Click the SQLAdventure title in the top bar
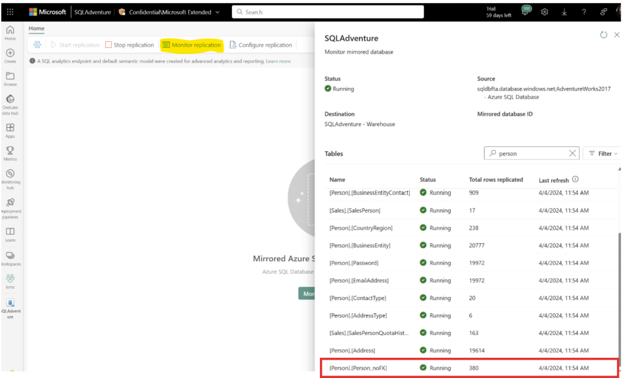The height and width of the screenshot is (378, 630). tap(92, 12)
